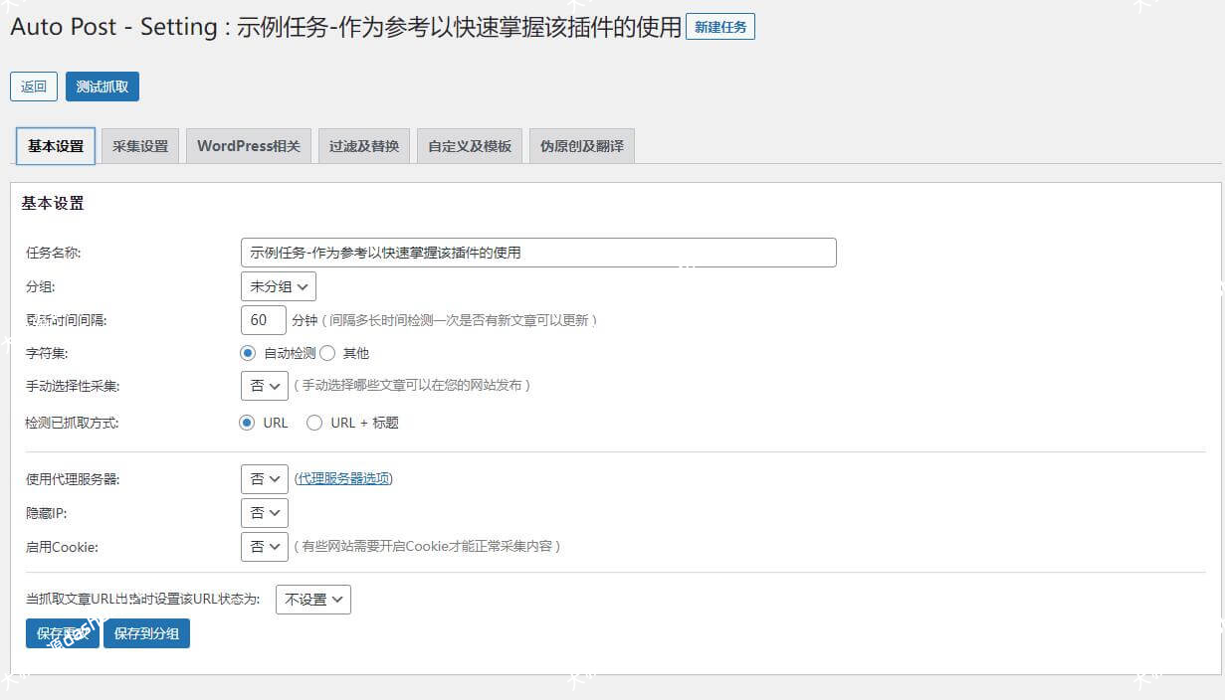Open the 启用Cookie dropdown

[264, 546]
